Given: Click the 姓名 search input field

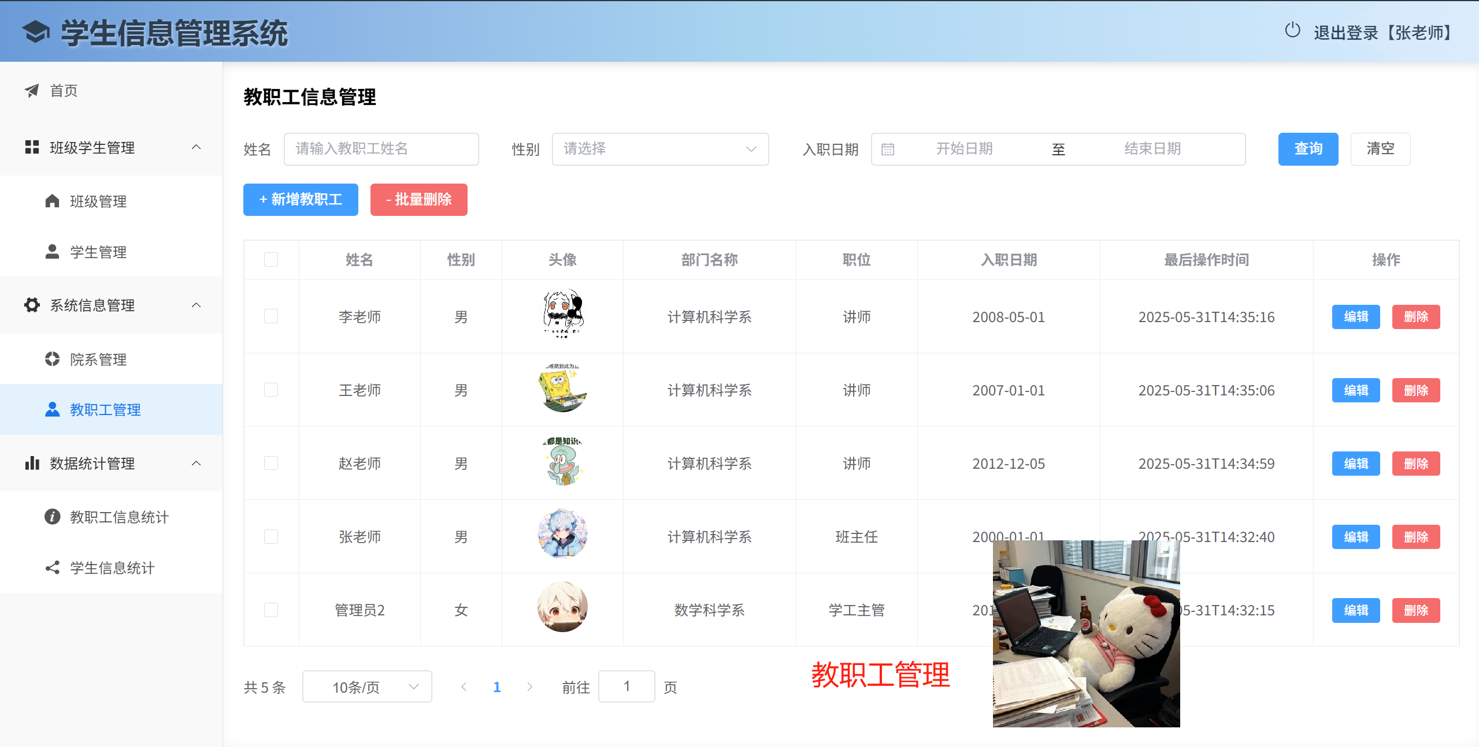Looking at the screenshot, I should (381, 149).
